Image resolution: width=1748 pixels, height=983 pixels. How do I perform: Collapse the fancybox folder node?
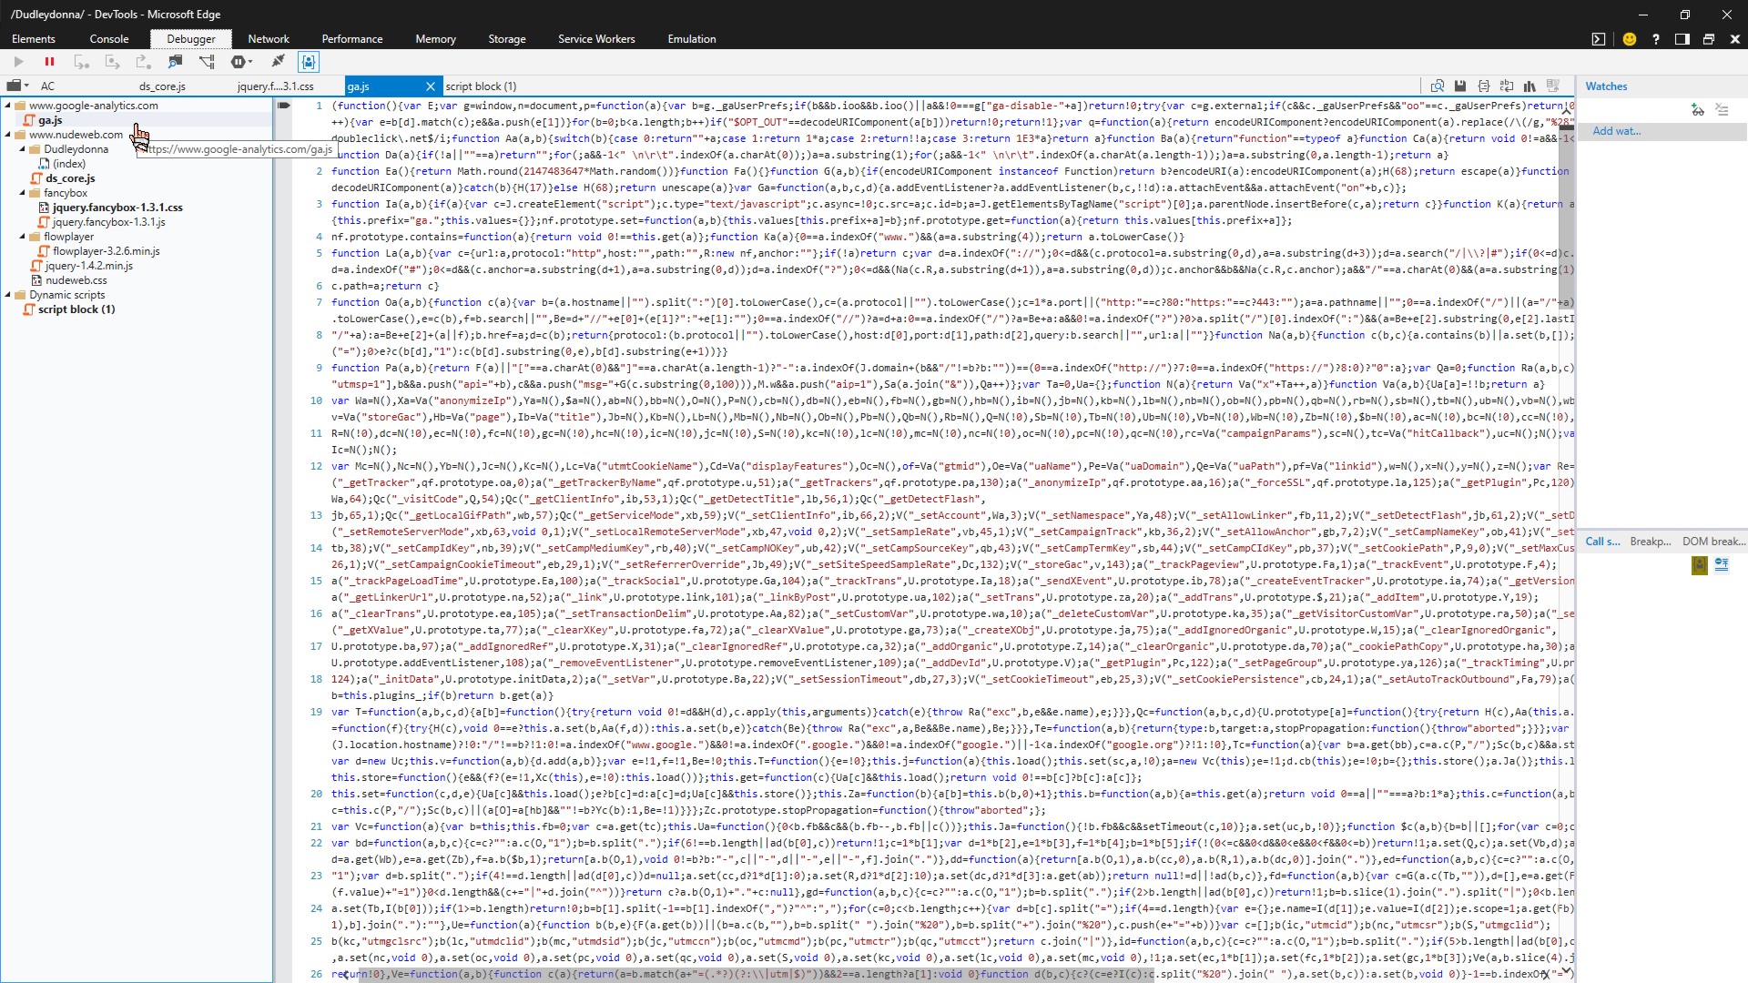click(x=23, y=193)
